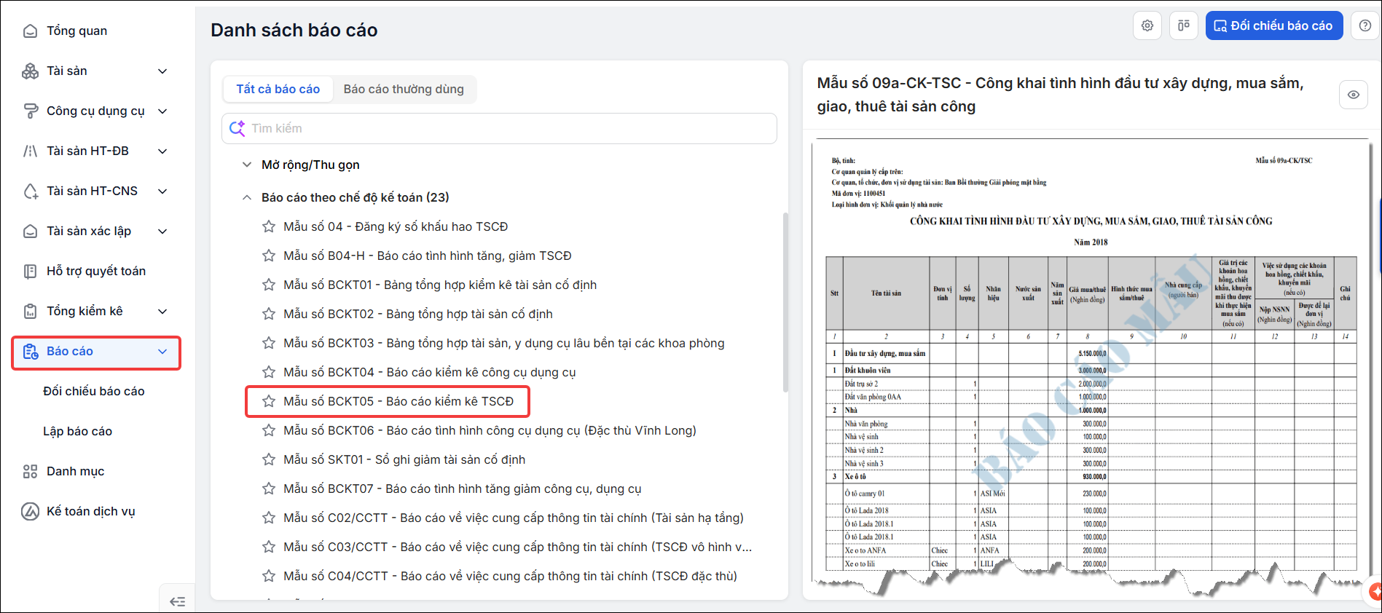Click the Tổng kiểm kê clipboard icon
Viewport: 1382px width, 613px height.
click(x=30, y=311)
